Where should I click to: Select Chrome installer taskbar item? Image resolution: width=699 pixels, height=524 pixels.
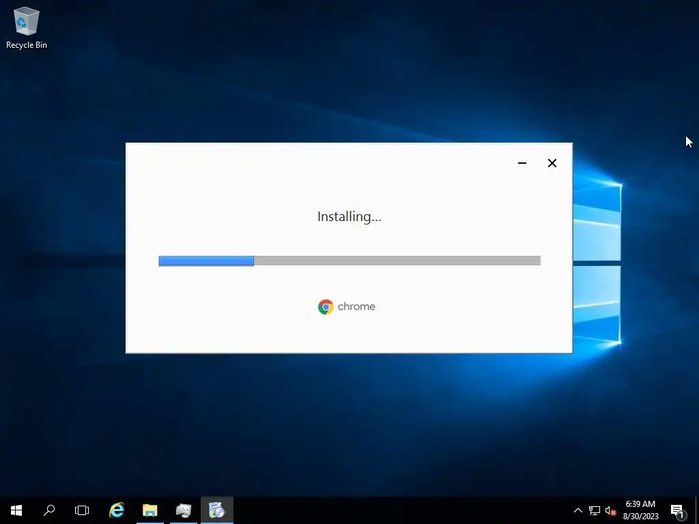coord(217,510)
